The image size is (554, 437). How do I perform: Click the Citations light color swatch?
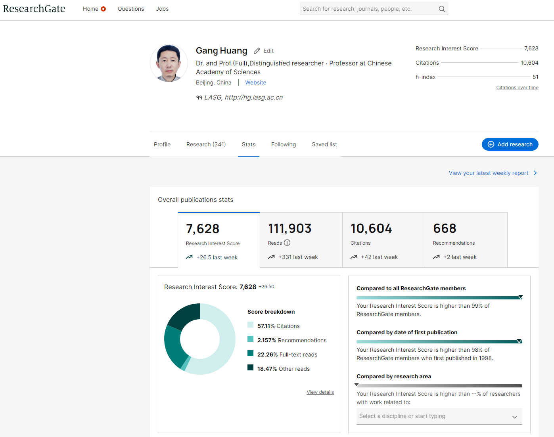[250, 325]
